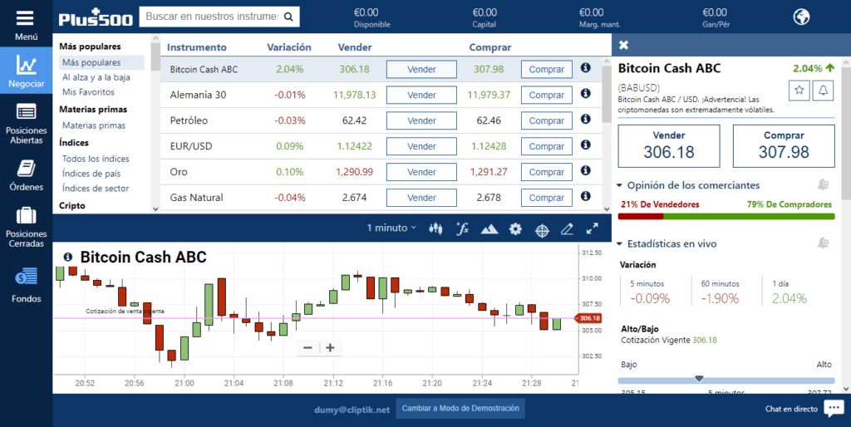This screenshot has height=427, width=851.
Task: Click Vender for Bitcoin Cash ABC row
Action: click(x=421, y=70)
